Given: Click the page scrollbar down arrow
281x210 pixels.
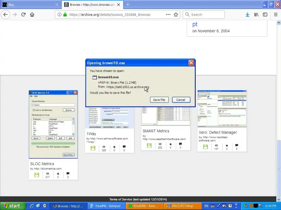Looking at the screenshot, I should click(279, 199).
